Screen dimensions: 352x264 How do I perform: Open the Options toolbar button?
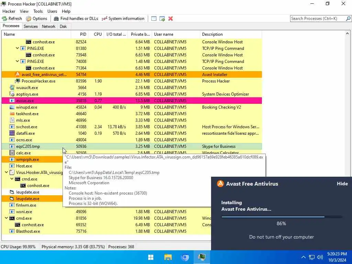tap(36, 19)
